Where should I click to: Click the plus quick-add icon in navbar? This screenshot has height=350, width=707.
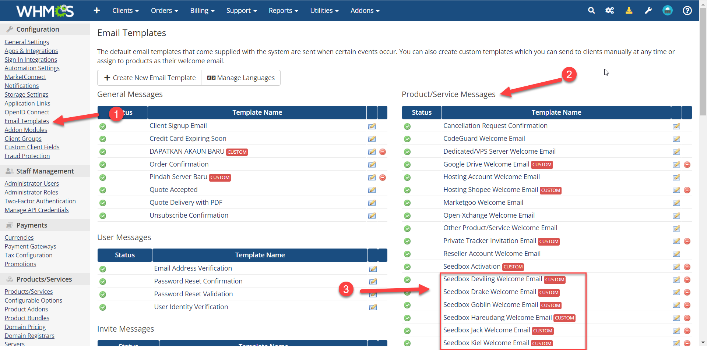97,11
